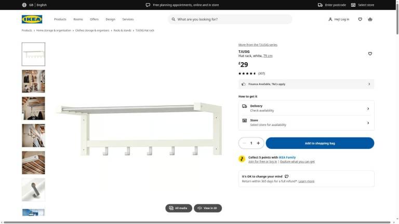
Task: Click Select store in top bar
Action: [366, 5]
